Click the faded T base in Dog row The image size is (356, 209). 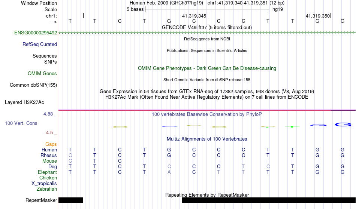point(243,167)
